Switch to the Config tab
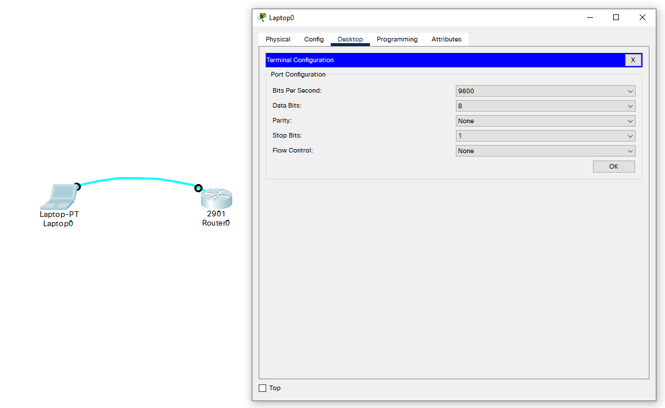The height and width of the screenshot is (408, 665). tap(314, 39)
